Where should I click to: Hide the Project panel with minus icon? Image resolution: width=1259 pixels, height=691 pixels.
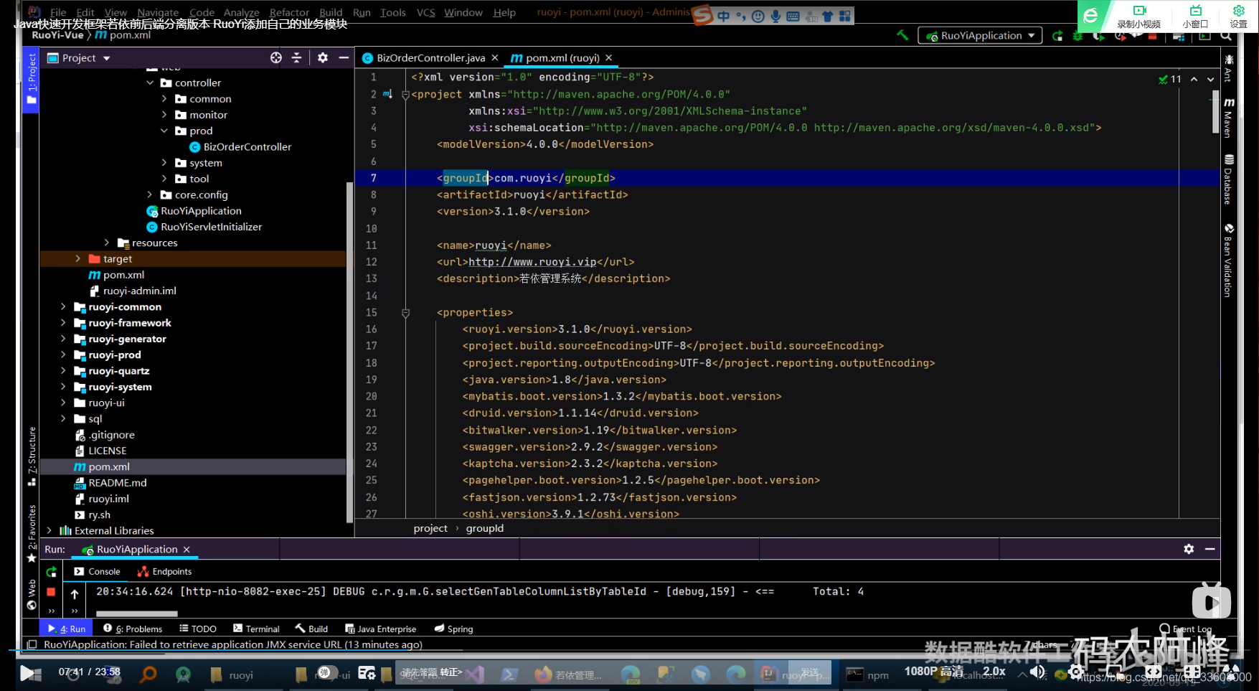344,57
